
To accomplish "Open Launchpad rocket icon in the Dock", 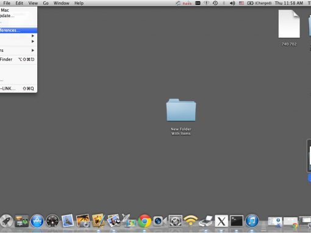I will pyautogui.click(x=6, y=221).
